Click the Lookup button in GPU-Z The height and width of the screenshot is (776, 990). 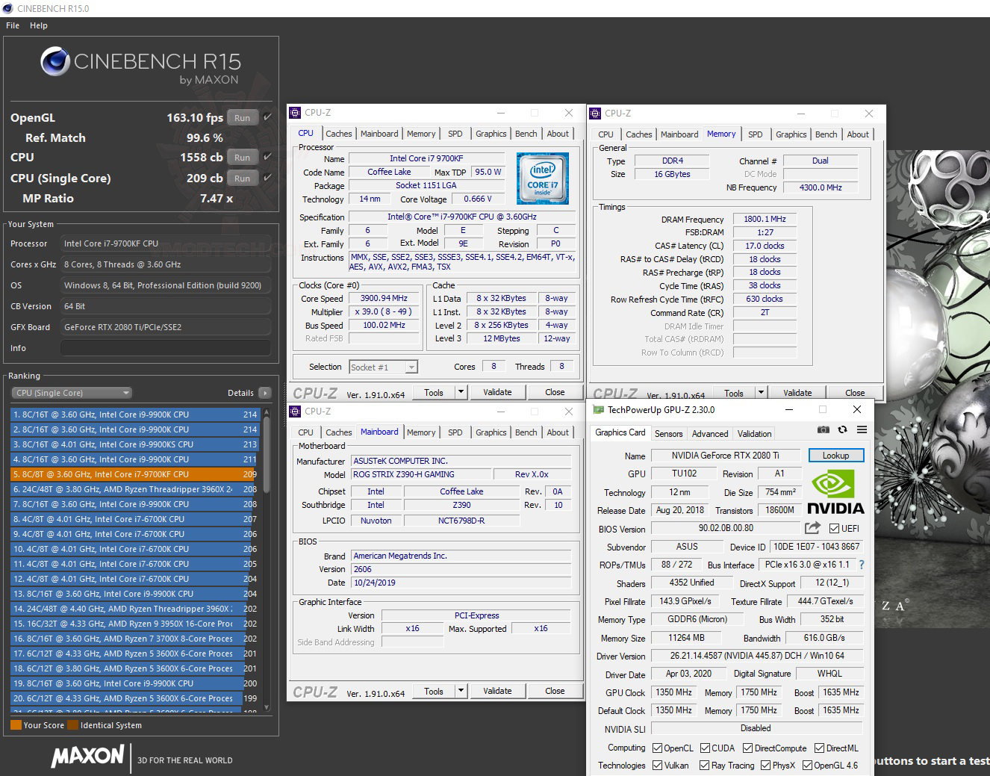[835, 456]
